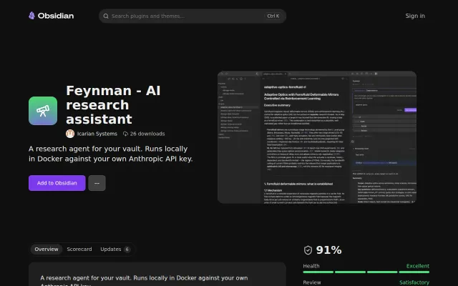
Task: Switch to the Overview tab
Action: [x=47, y=250]
